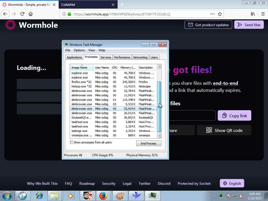Switch to the Networking tab

[140, 57]
